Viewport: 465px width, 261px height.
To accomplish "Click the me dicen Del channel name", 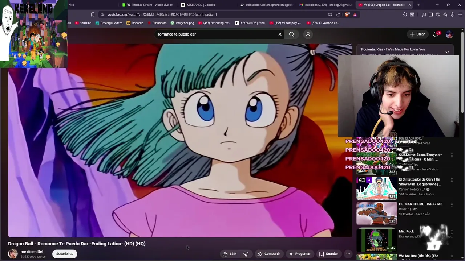I will pyautogui.click(x=32, y=252).
